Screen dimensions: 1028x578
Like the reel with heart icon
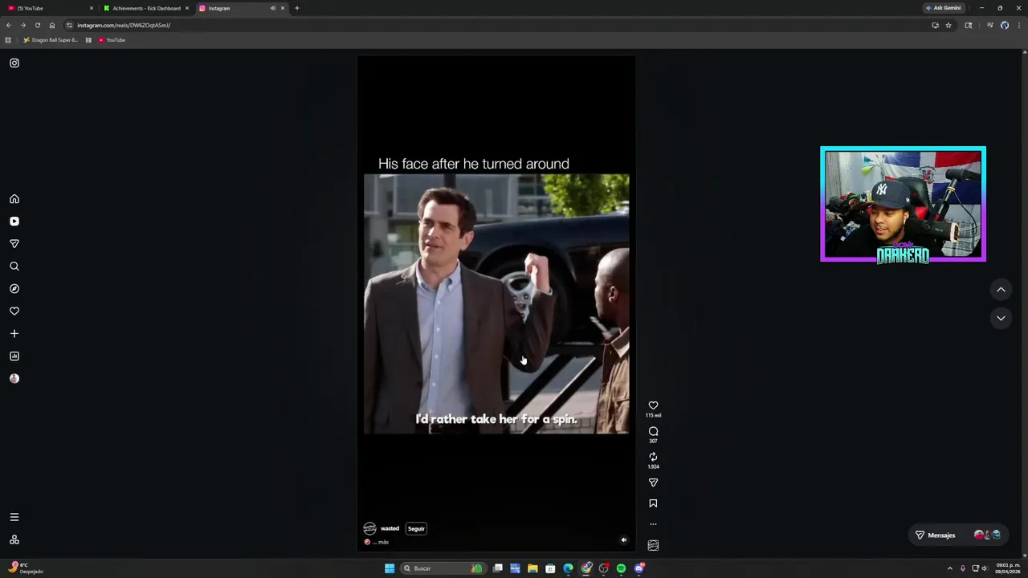tap(653, 405)
